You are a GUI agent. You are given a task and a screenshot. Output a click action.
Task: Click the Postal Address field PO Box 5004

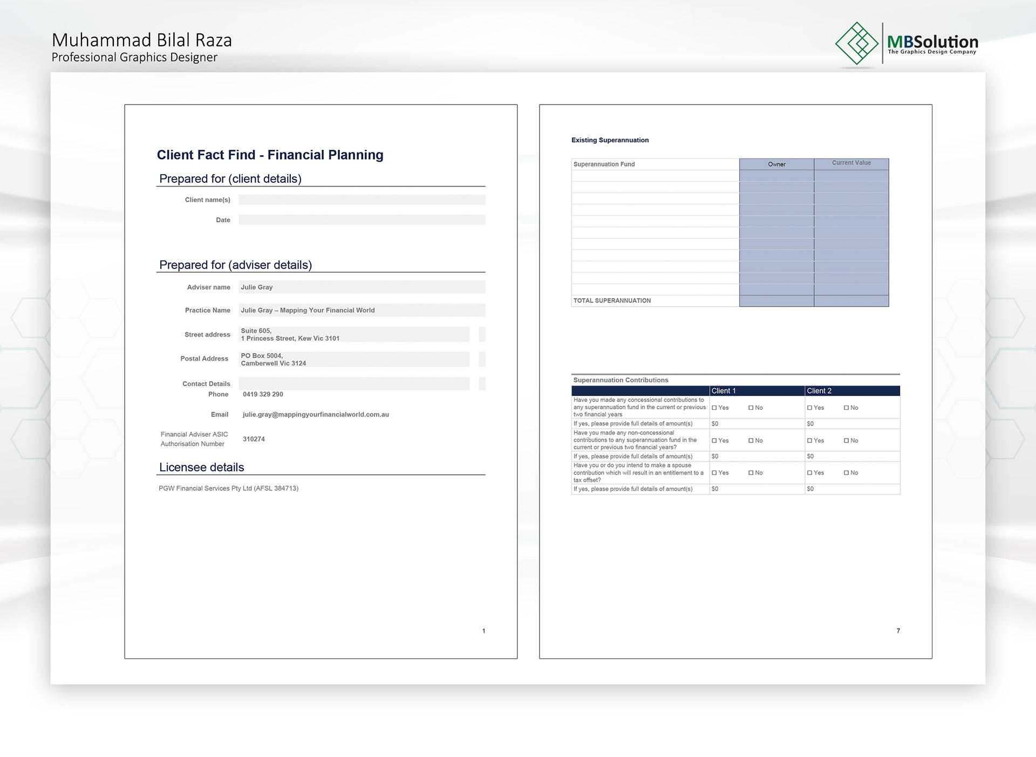tap(354, 359)
